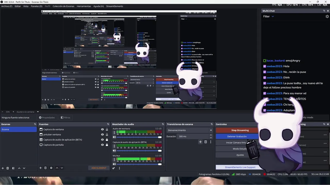330x185 pixels.
Task: Open Mic/Aux options three-dots
Action: [x=114, y=160]
